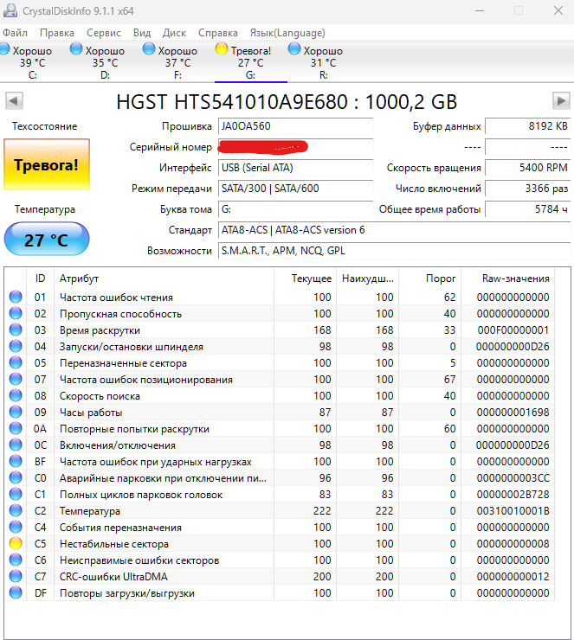Screen dimensions: 574x640
Task: Select the 35 °C temperature of disk D:
Action: 106,63
